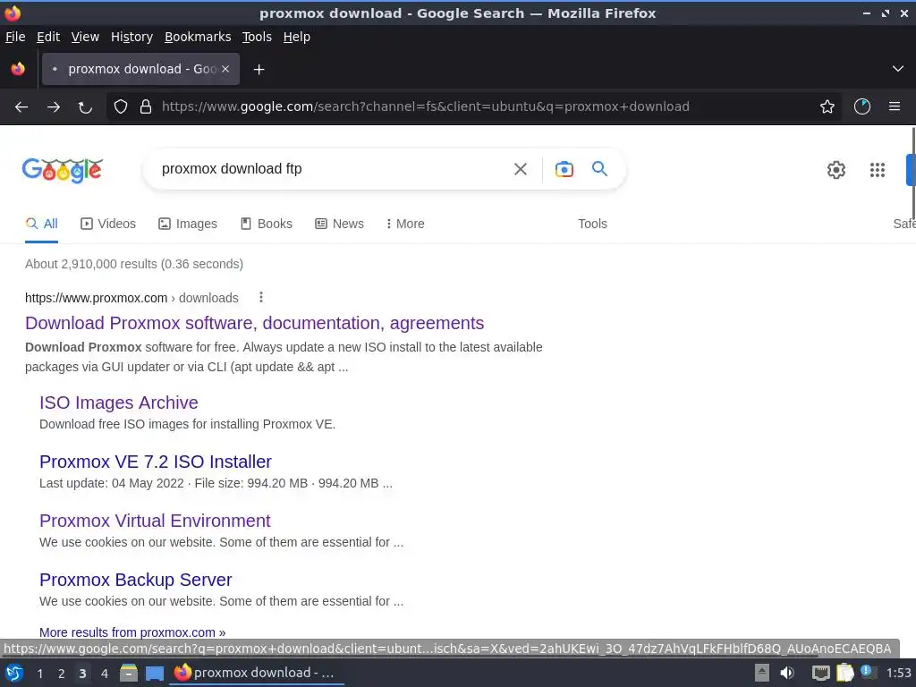Click the page vertical scrollbar
Image resolution: width=916 pixels, height=687 pixels.
click(913, 173)
